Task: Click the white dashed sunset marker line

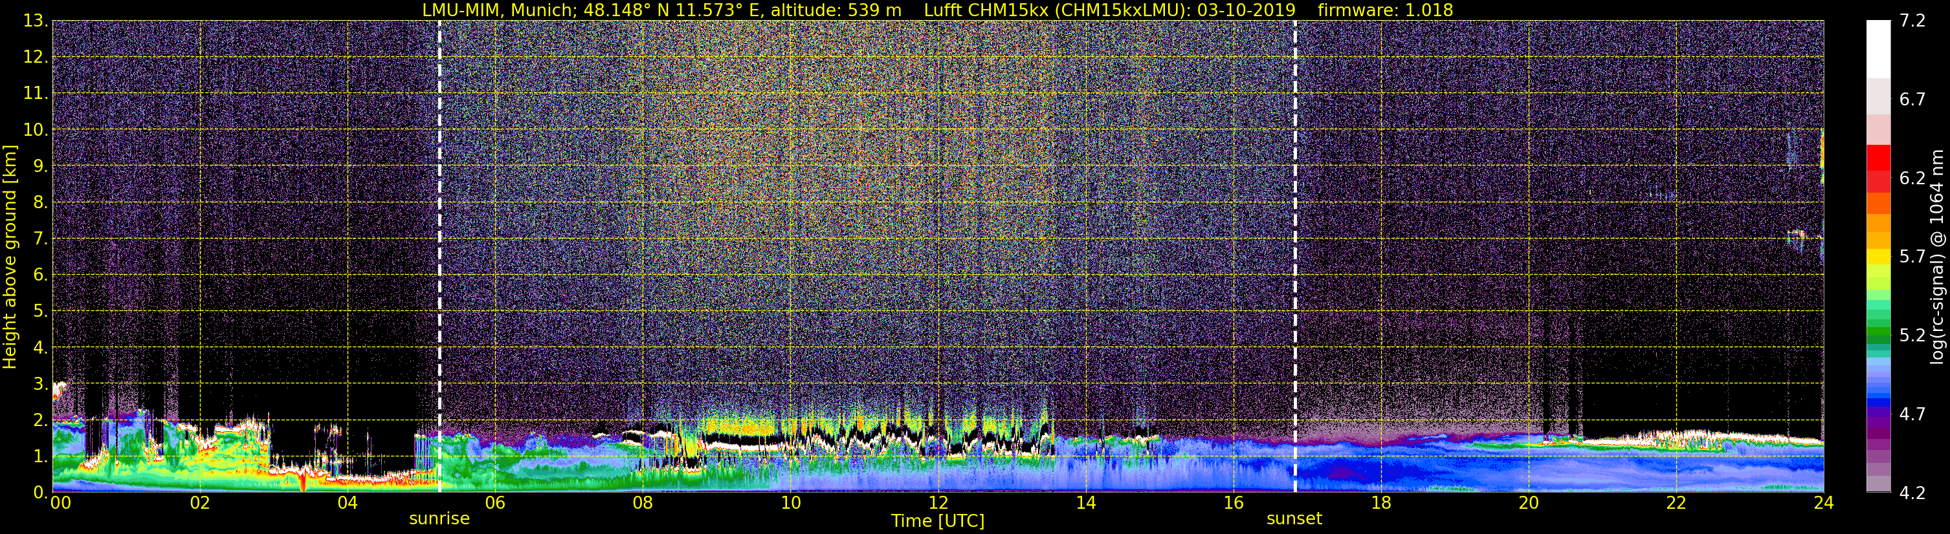Action: pos(1295,257)
